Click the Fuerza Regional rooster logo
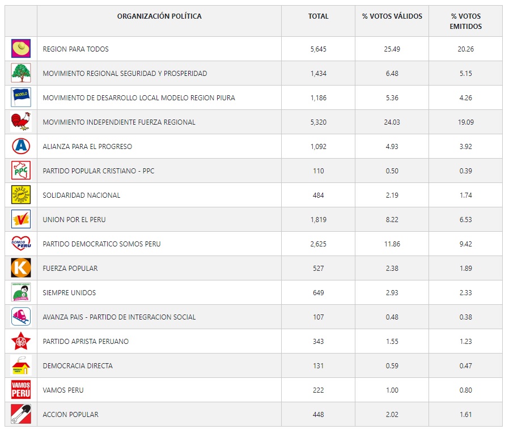Viewport: 509px width, 434px height. tap(21, 122)
